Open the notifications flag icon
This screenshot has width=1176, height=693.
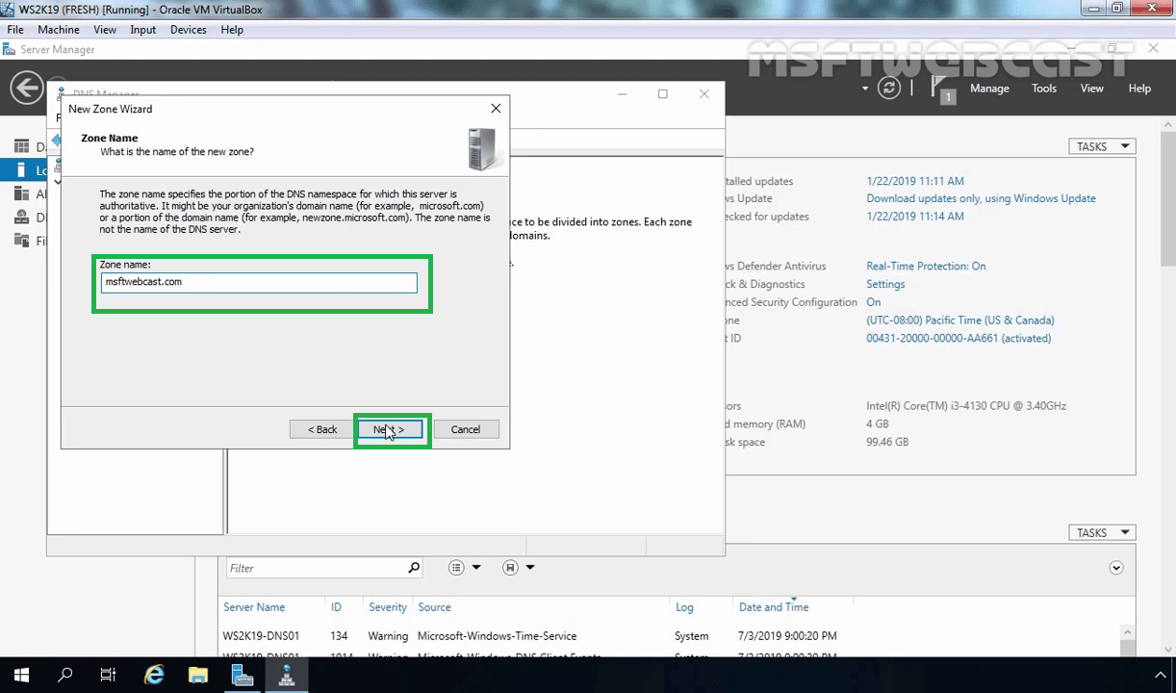point(942,90)
